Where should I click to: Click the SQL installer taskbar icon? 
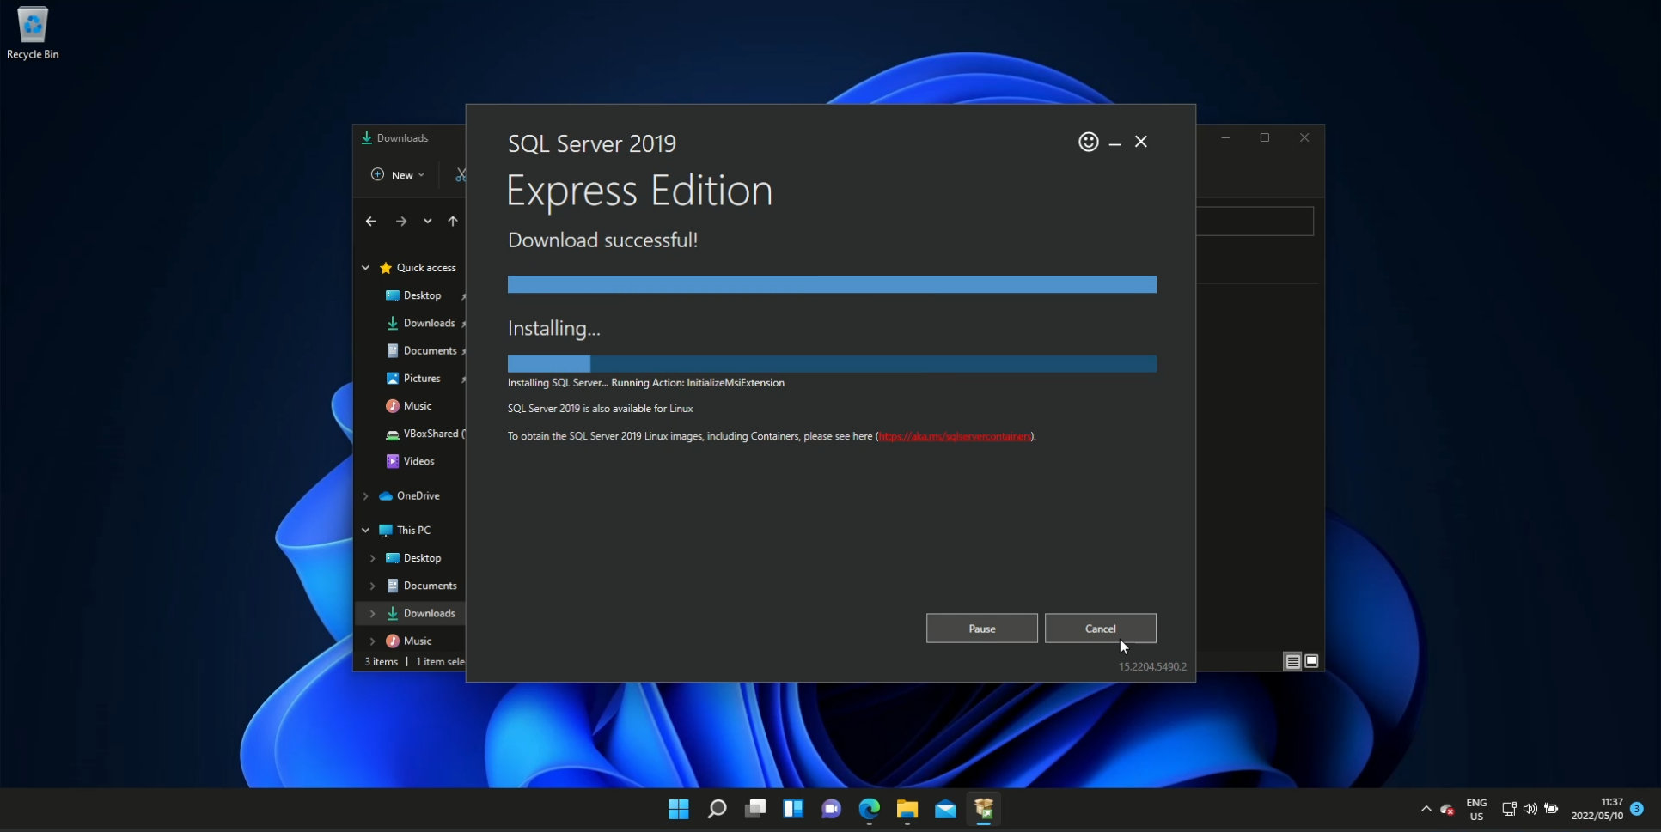pos(984,809)
